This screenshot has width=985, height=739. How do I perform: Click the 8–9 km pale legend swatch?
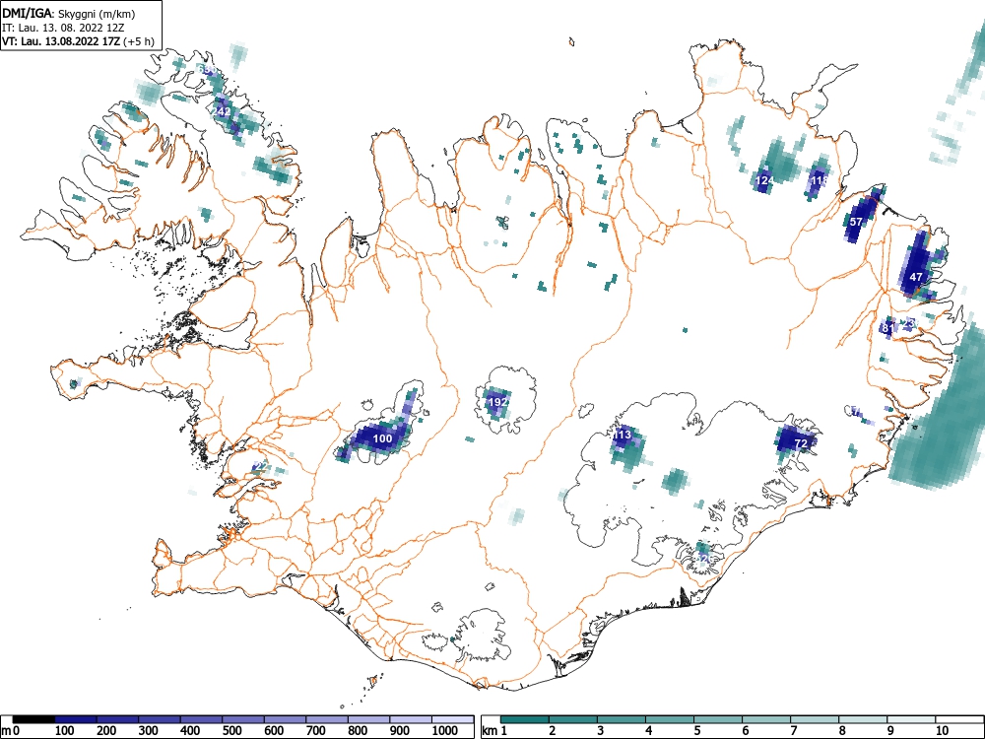[x=863, y=719]
